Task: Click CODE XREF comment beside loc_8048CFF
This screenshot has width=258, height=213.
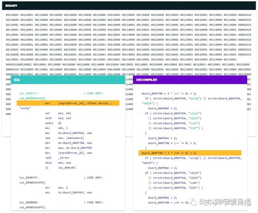Action: (x=93, y=178)
